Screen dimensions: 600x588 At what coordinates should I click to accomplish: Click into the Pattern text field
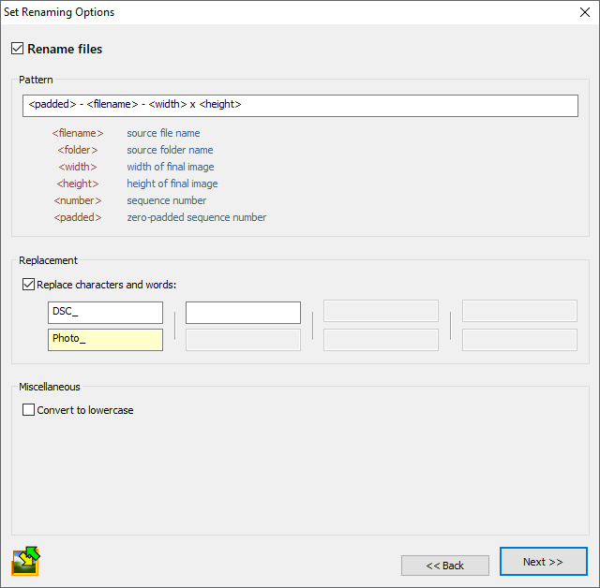coord(299,105)
